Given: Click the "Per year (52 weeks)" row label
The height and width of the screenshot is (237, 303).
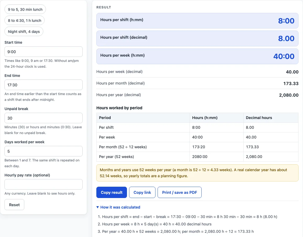Looking at the screenshot, I should tap(116, 157).
